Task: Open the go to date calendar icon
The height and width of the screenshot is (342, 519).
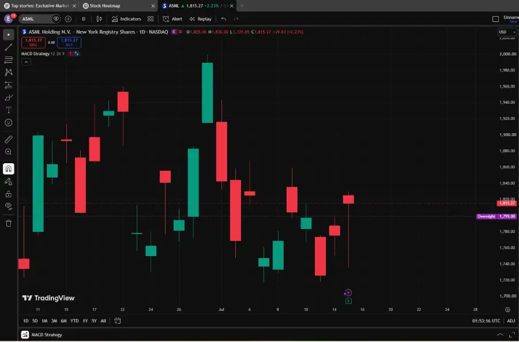Action: 117,321
